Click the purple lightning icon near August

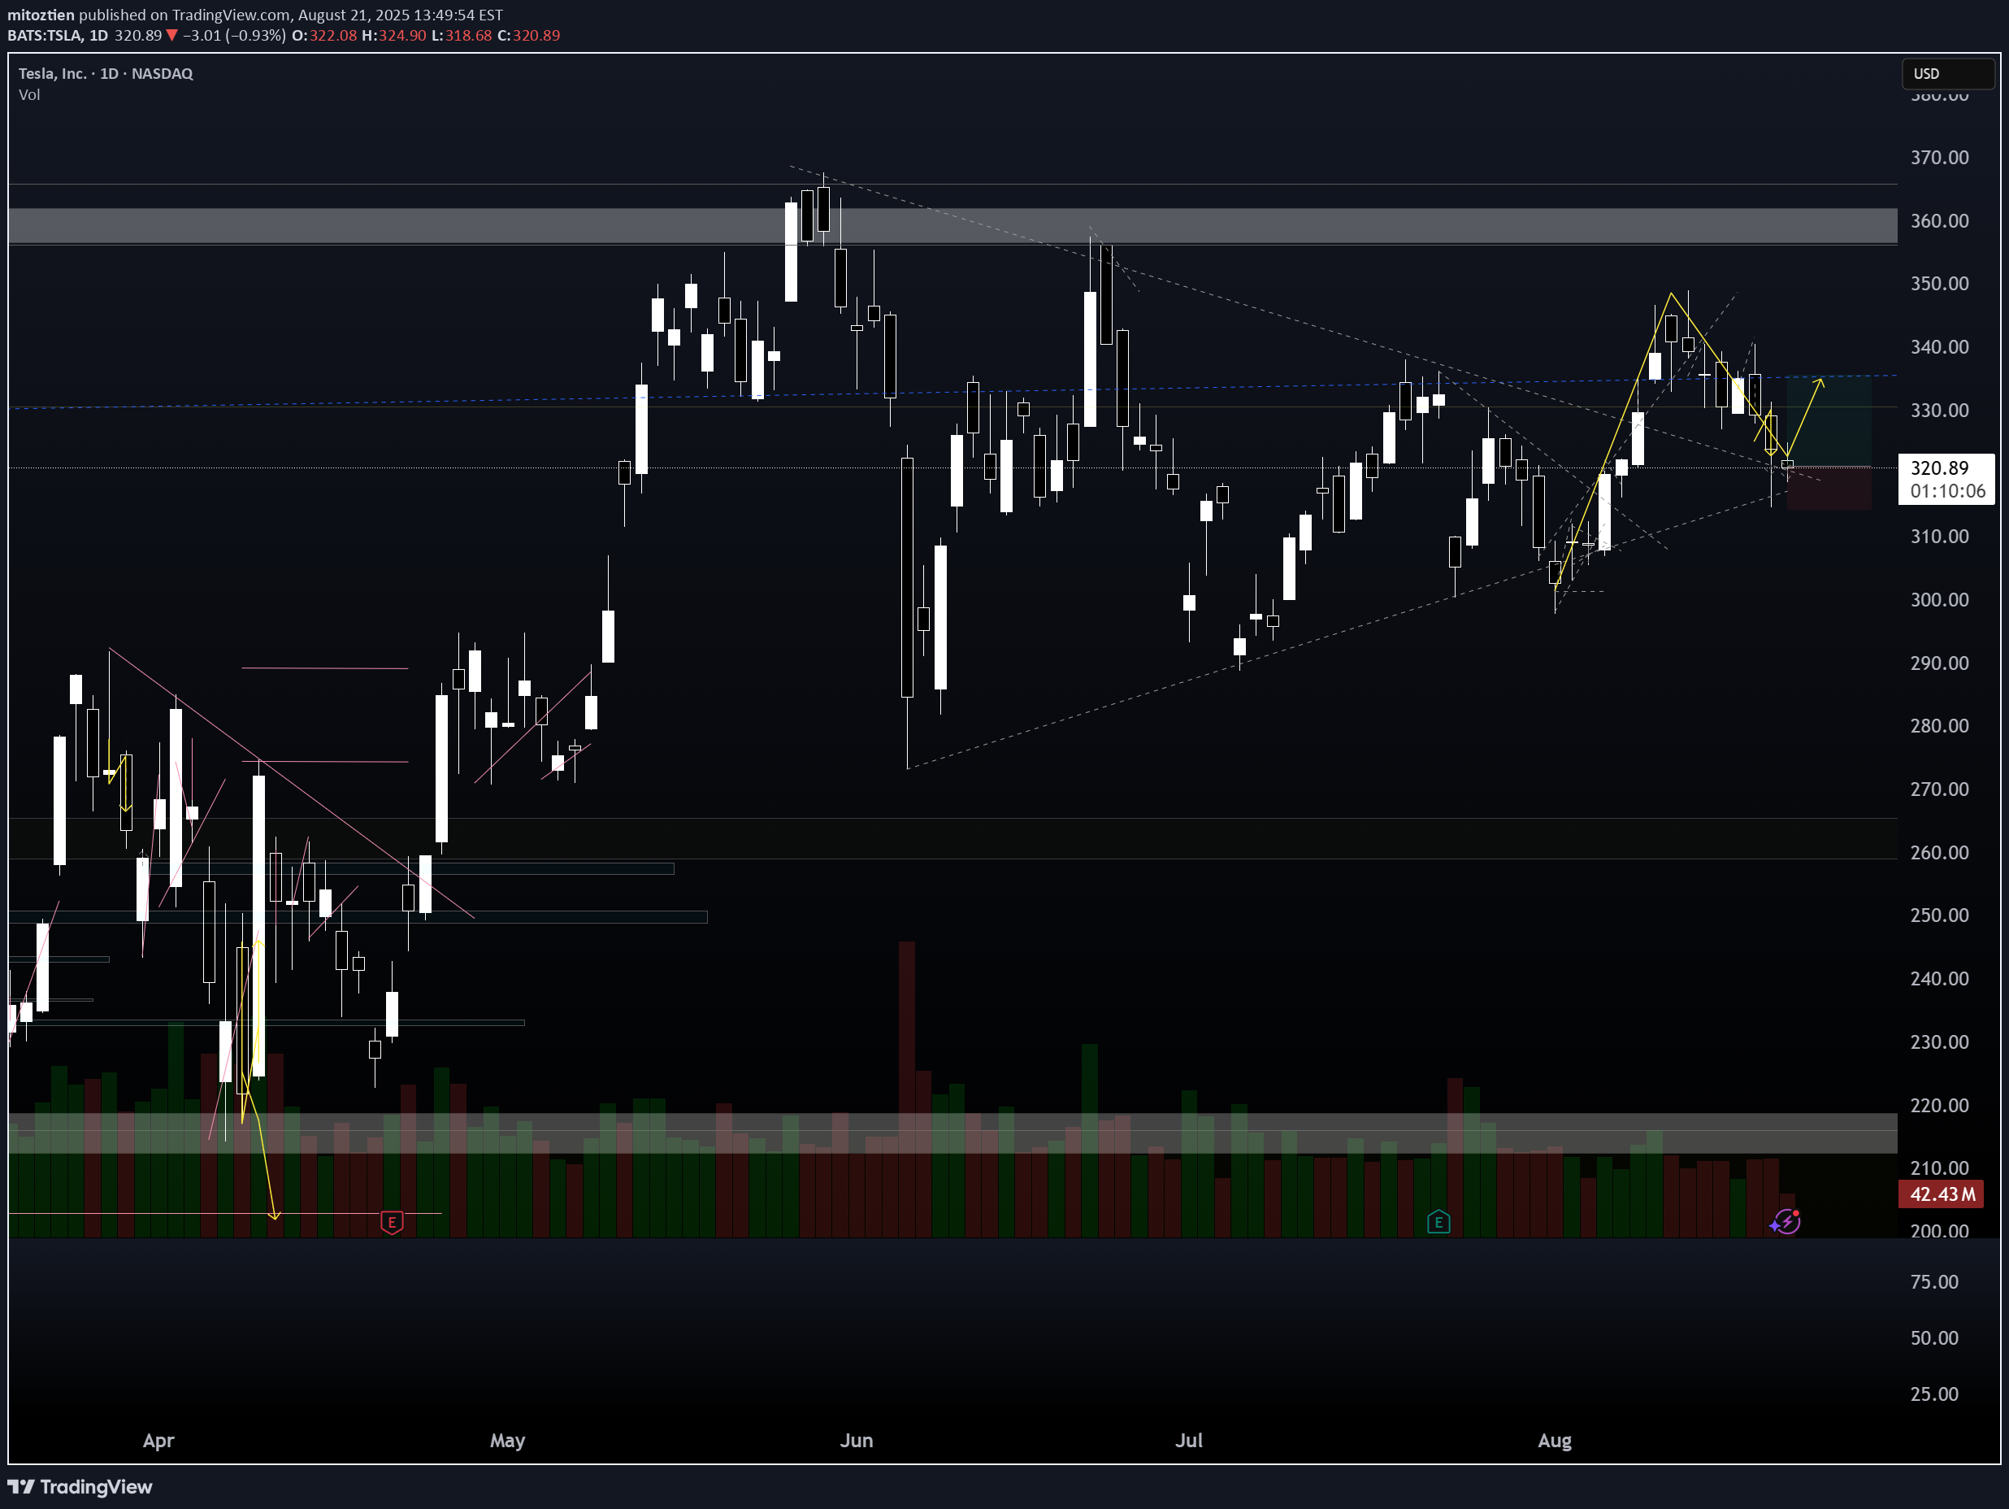(x=1786, y=1222)
